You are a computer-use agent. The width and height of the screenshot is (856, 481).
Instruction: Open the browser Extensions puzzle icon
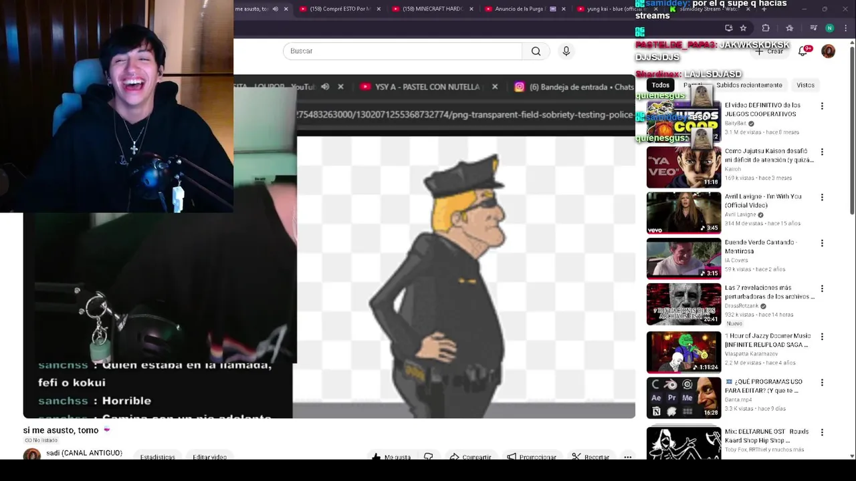click(766, 28)
